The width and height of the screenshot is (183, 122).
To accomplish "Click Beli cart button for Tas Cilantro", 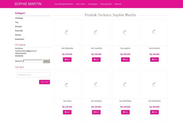I will pyautogui.click(x=96, y=59).
